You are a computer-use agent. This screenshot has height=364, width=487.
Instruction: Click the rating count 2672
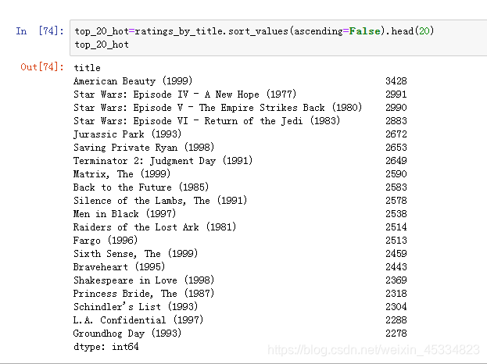396,134
